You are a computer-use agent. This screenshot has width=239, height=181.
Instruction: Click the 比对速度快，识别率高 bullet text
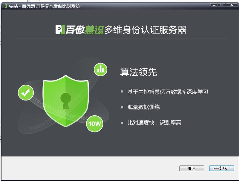pyautogui.click(x=154, y=123)
